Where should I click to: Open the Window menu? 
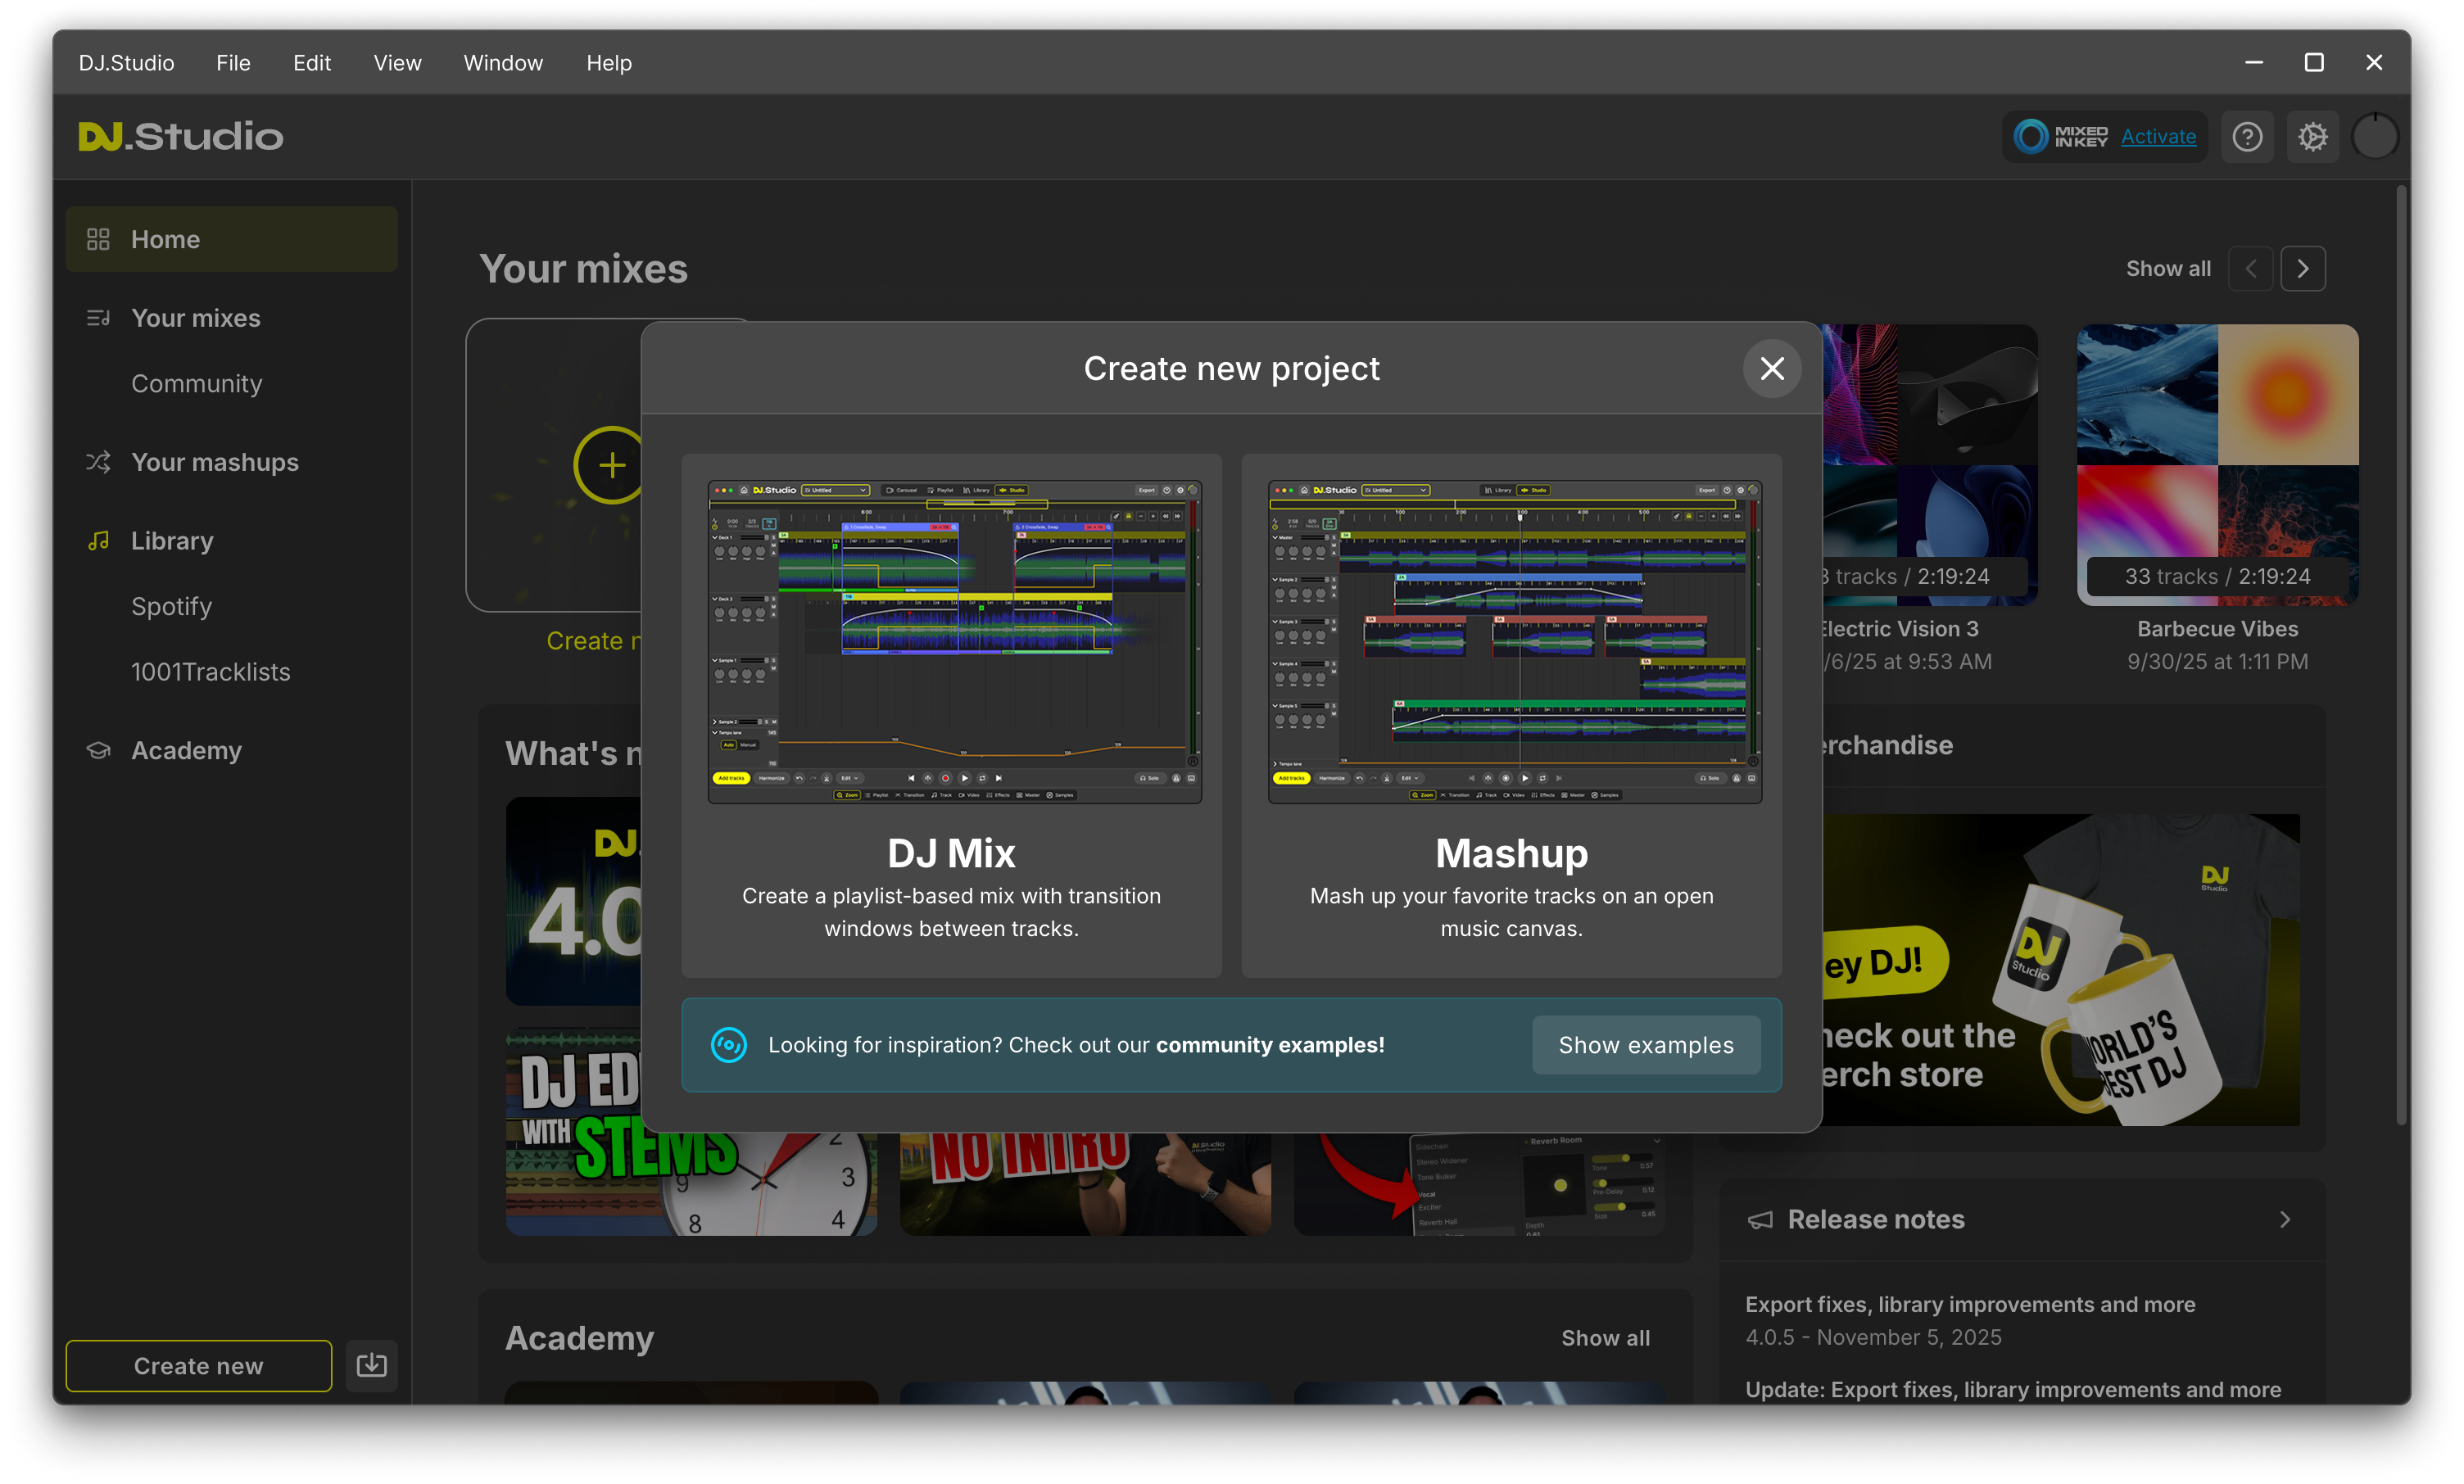click(x=503, y=62)
